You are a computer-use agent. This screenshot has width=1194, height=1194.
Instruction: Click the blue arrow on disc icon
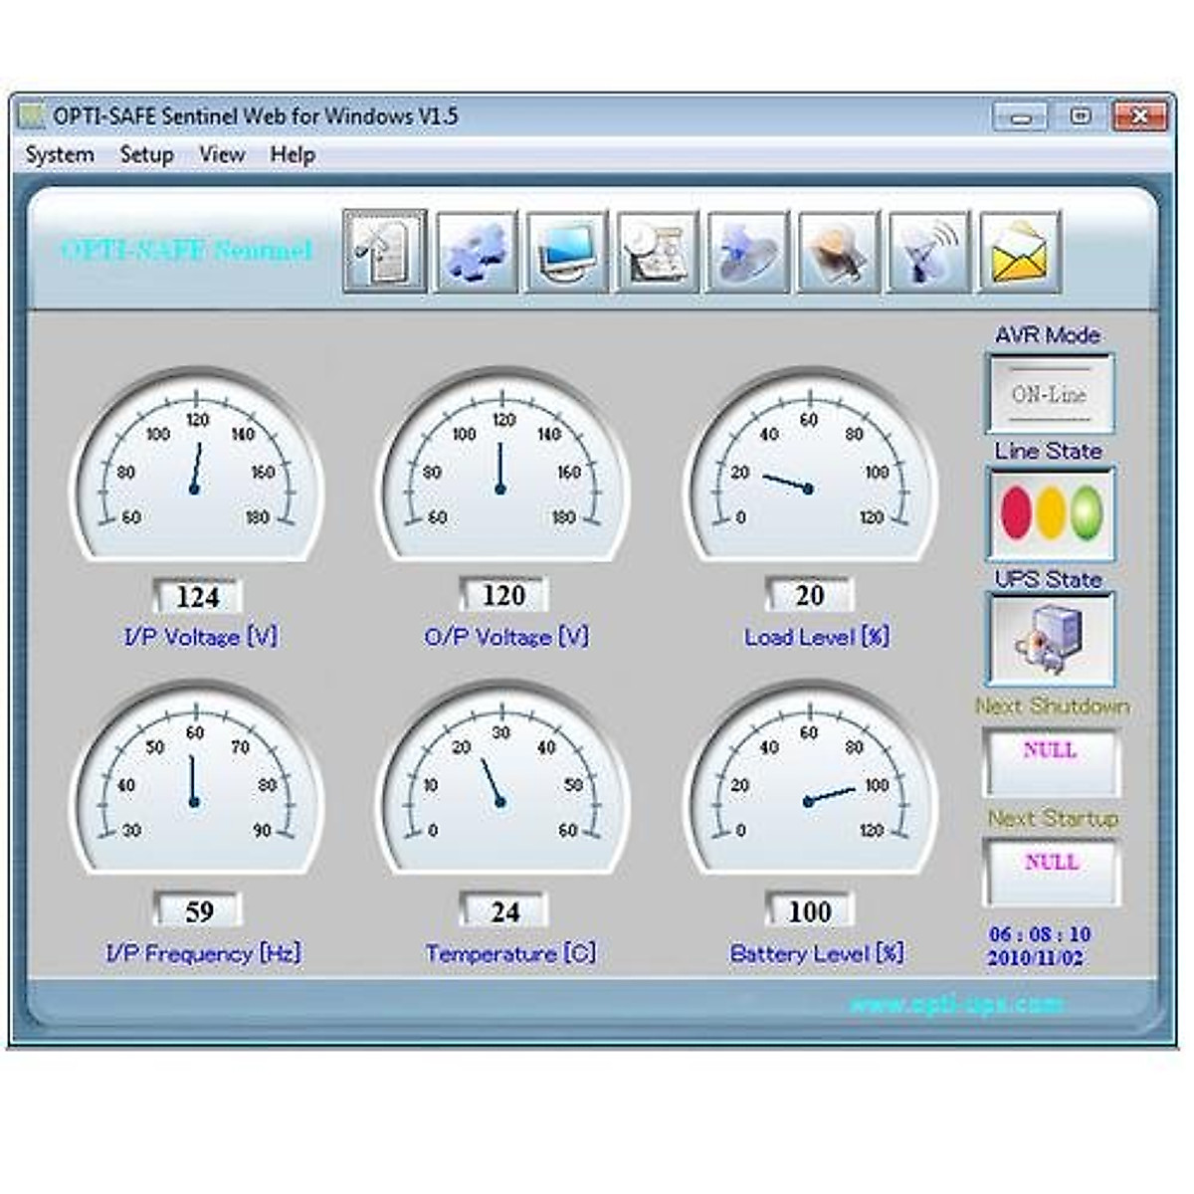[747, 252]
